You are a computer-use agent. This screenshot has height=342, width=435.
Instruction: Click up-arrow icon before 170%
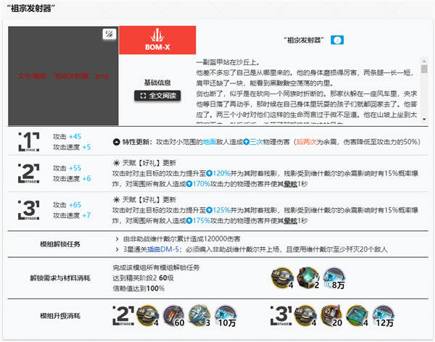click(x=189, y=184)
